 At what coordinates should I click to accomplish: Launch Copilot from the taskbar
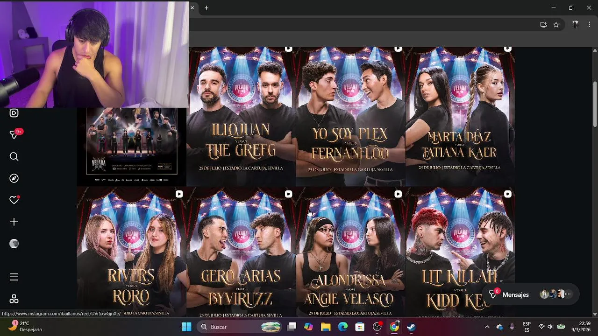(x=308, y=327)
